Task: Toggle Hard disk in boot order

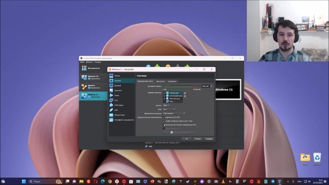Action: (164, 99)
